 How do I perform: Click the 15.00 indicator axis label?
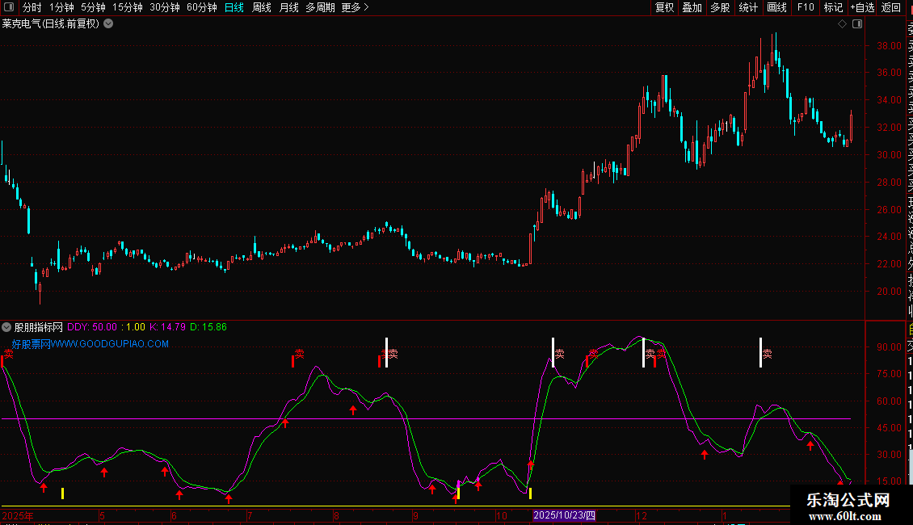point(889,481)
